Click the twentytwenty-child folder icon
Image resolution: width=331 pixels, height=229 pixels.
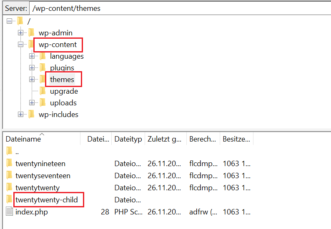[10, 200]
